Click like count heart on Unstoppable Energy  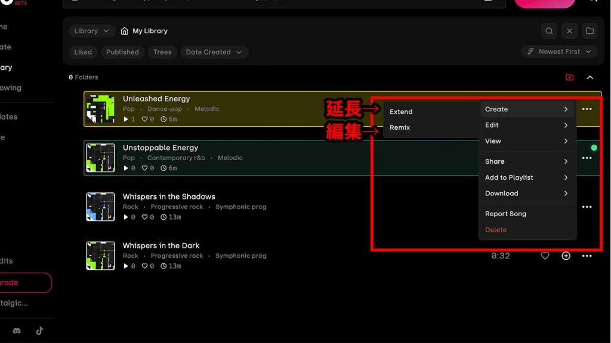[x=144, y=169]
